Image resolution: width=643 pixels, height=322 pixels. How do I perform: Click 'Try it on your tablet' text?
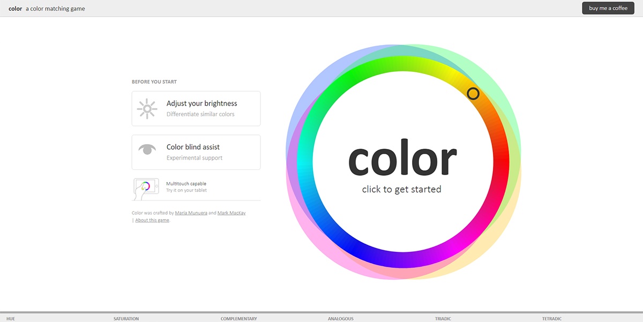[186, 190]
